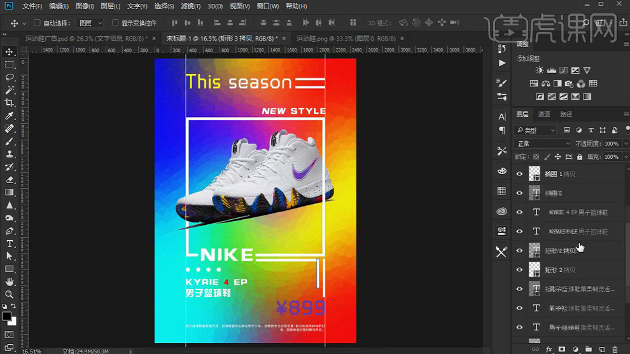The width and height of the screenshot is (630, 354).
Task: Select the Pen tool
Action: [10, 231]
